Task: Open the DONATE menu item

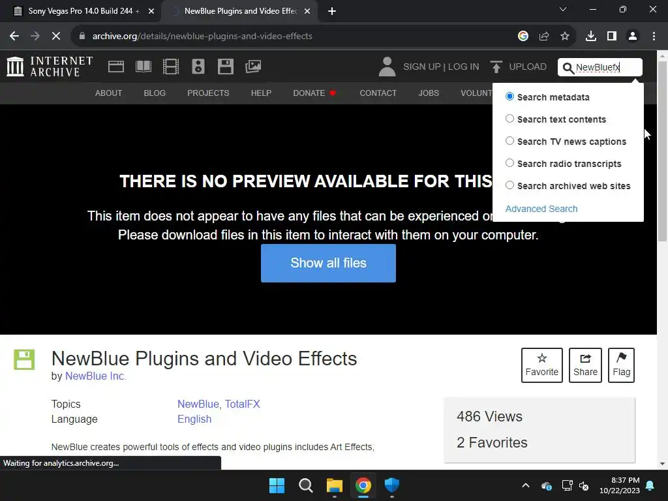Action: point(314,93)
